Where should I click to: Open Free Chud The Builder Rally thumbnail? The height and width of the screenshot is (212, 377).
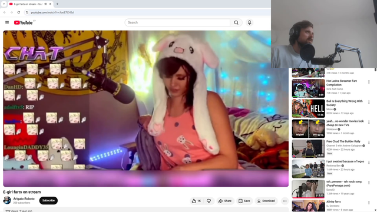coord(309,148)
